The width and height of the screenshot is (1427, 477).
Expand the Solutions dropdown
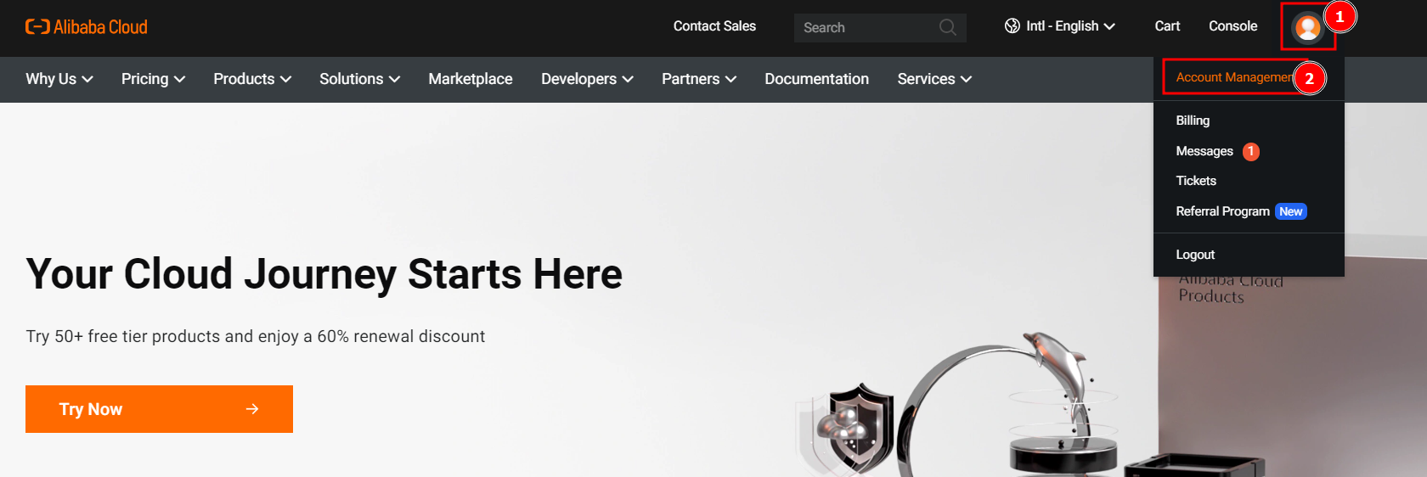click(x=359, y=79)
